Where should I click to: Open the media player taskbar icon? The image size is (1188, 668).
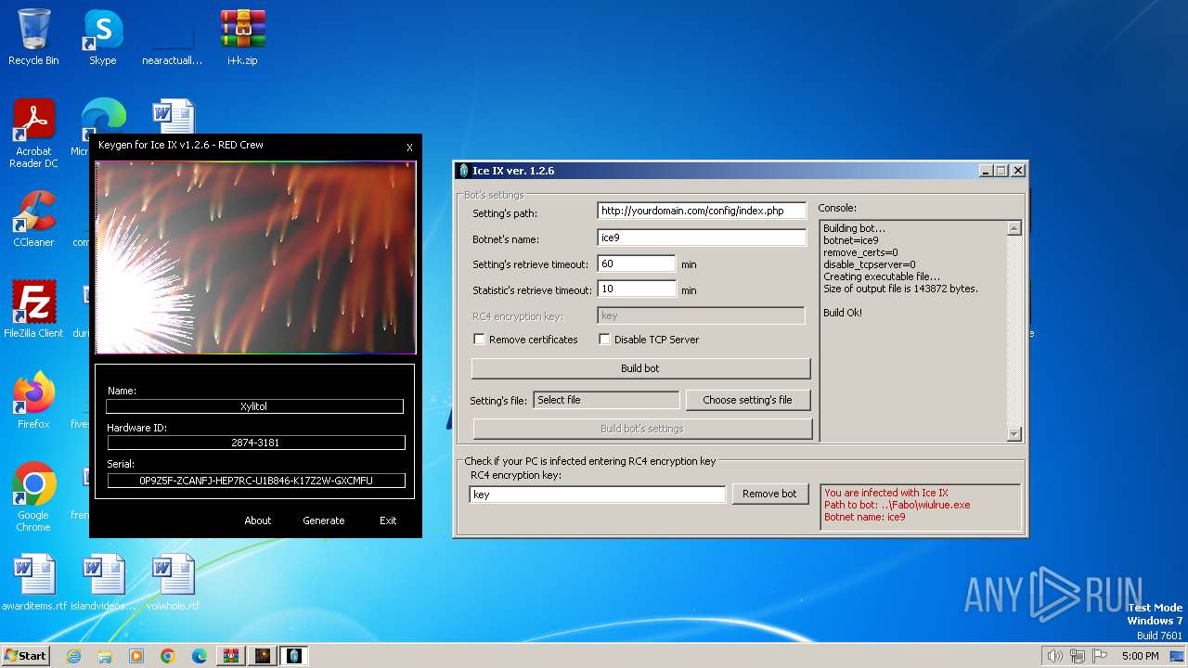[136, 656]
